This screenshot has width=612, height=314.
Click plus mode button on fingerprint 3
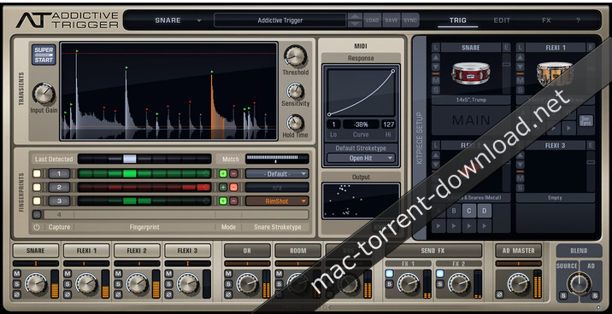click(223, 201)
